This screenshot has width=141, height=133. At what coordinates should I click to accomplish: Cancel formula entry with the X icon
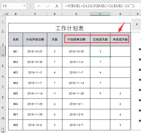(39, 6)
